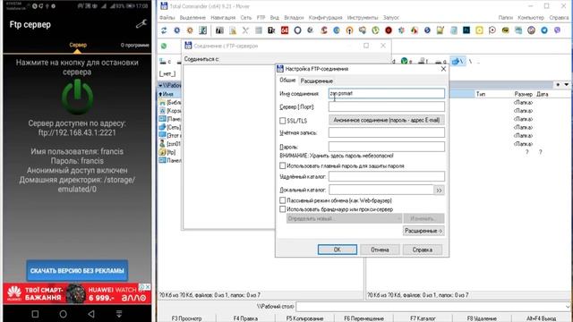Select the Общие tab in FTP settings
573x322 pixels.
click(x=287, y=80)
